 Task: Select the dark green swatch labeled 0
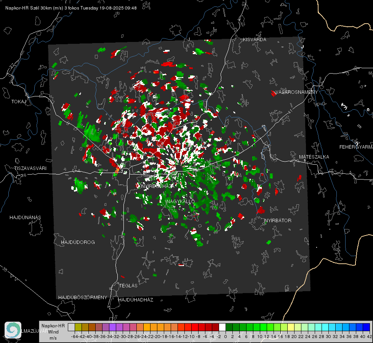pos(229,327)
